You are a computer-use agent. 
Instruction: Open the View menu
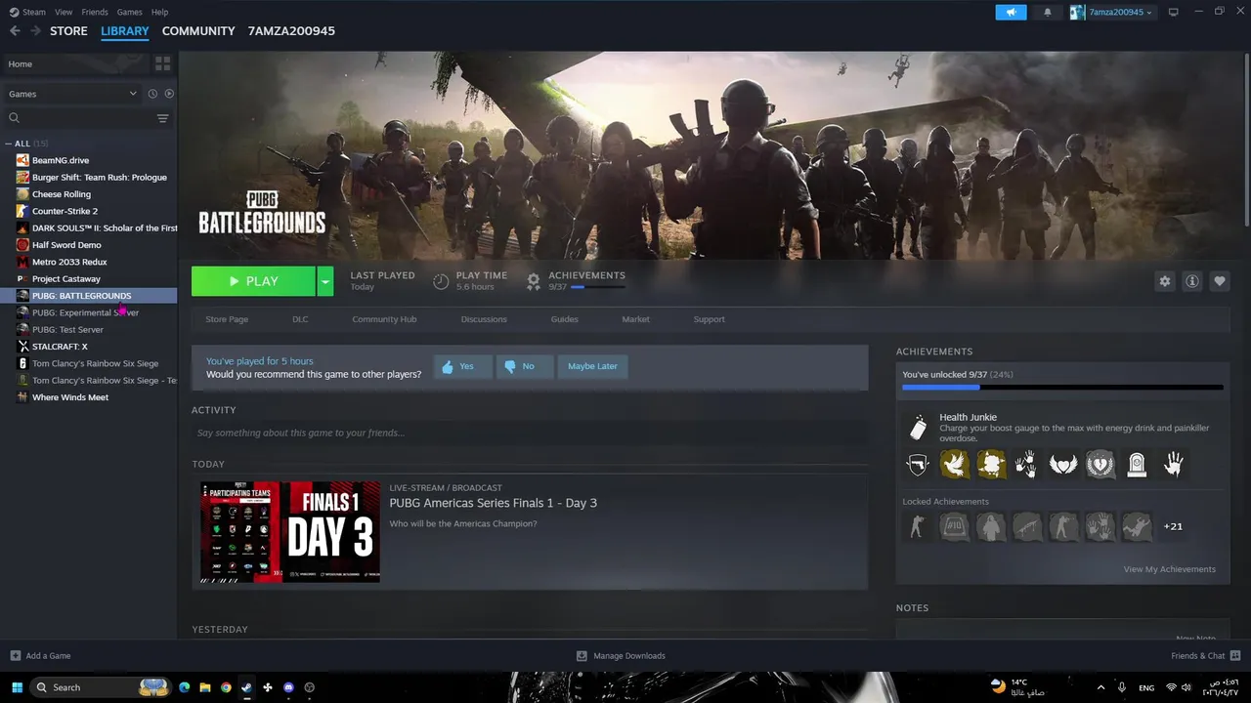click(64, 12)
